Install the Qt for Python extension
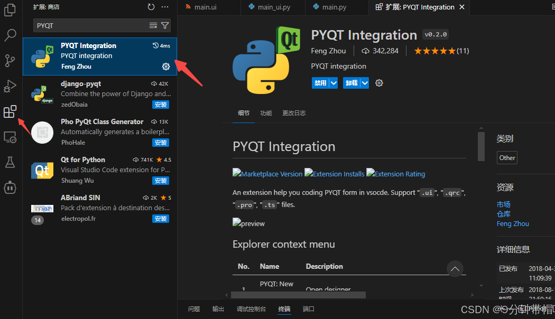The width and height of the screenshot is (555, 319). point(161,181)
